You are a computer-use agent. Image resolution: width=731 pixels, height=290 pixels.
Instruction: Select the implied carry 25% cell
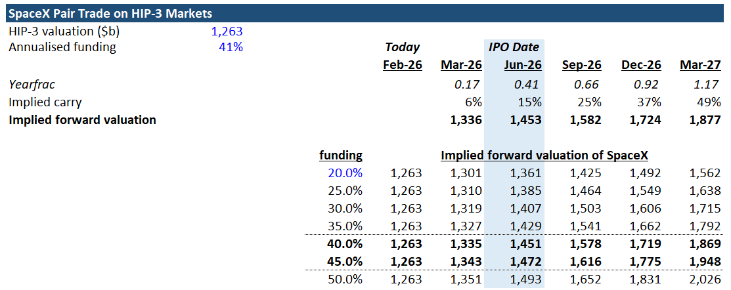(590, 102)
